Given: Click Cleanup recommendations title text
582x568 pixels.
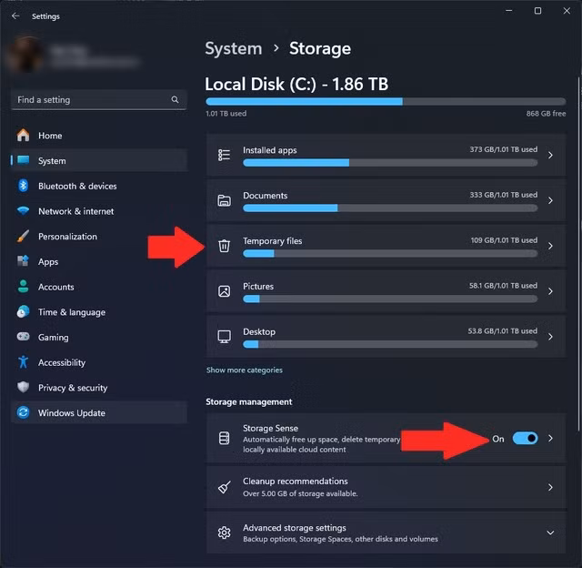Looking at the screenshot, I should pos(295,482).
